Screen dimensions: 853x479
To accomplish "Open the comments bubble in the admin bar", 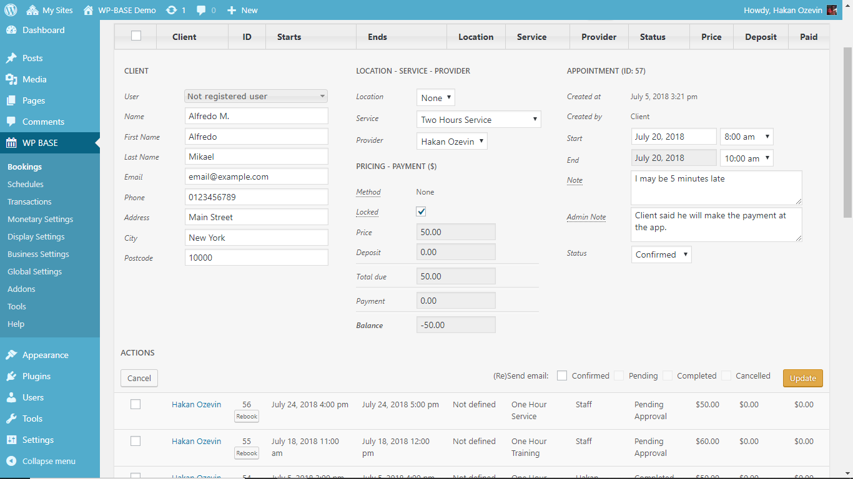I will (200, 9).
